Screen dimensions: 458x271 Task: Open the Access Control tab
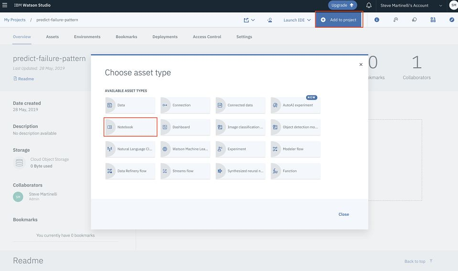click(x=207, y=37)
